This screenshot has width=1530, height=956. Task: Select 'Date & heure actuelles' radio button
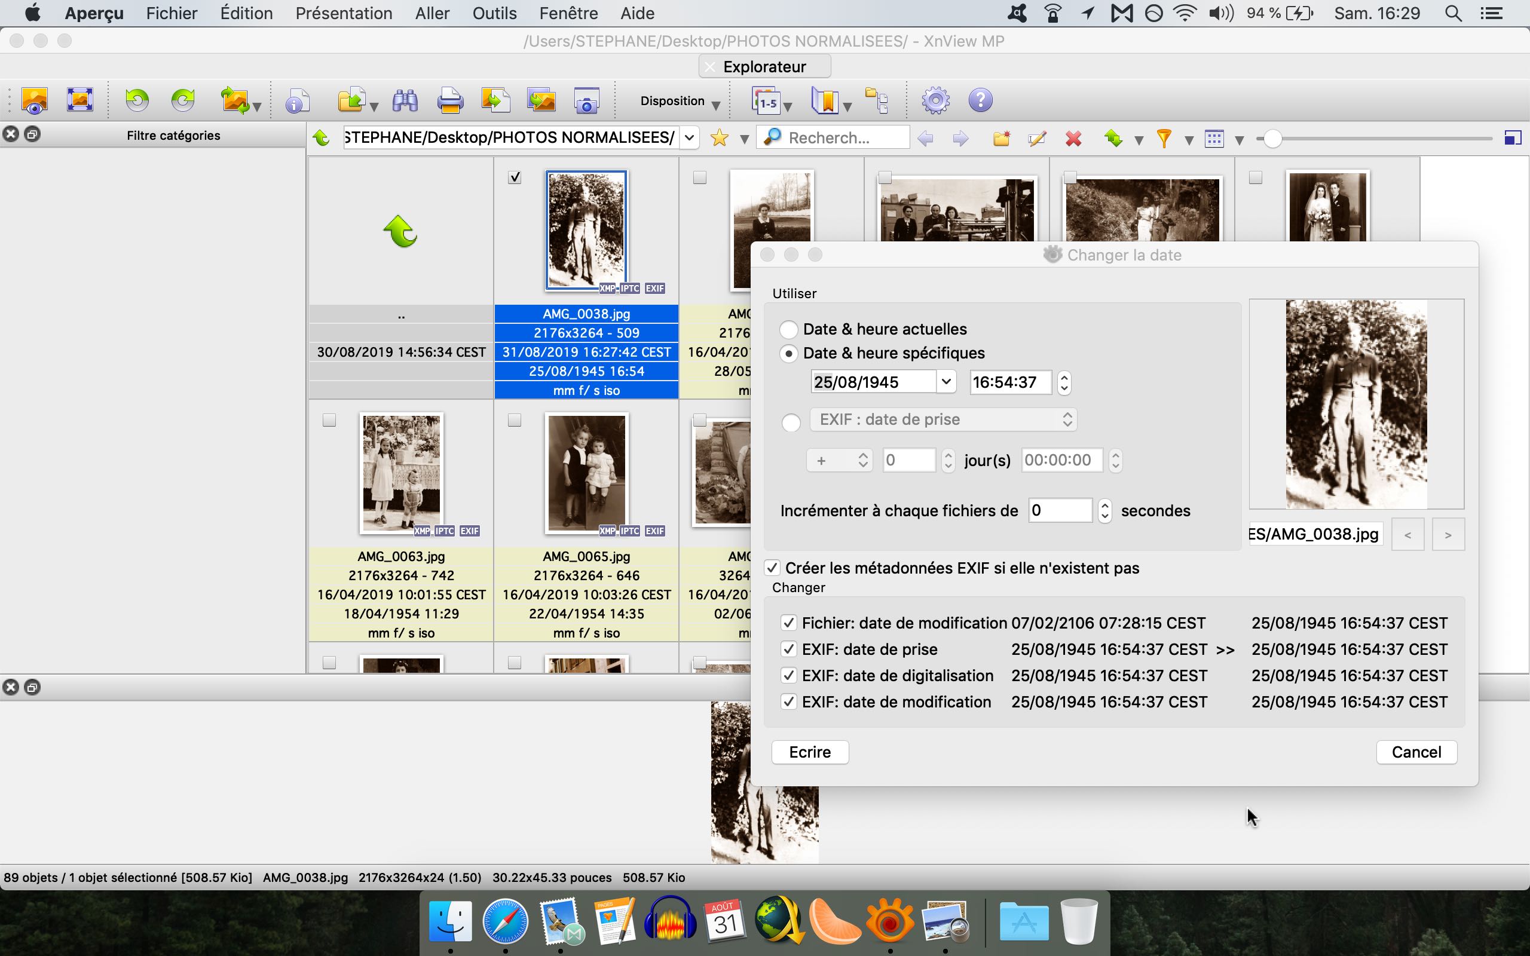coord(788,329)
